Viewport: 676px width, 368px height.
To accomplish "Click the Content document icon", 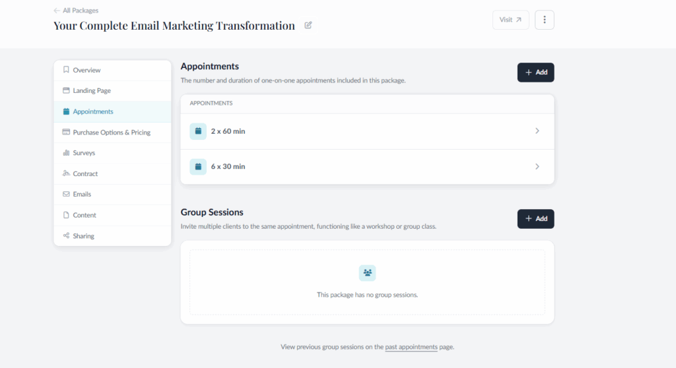I will click(x=66, y=214).
